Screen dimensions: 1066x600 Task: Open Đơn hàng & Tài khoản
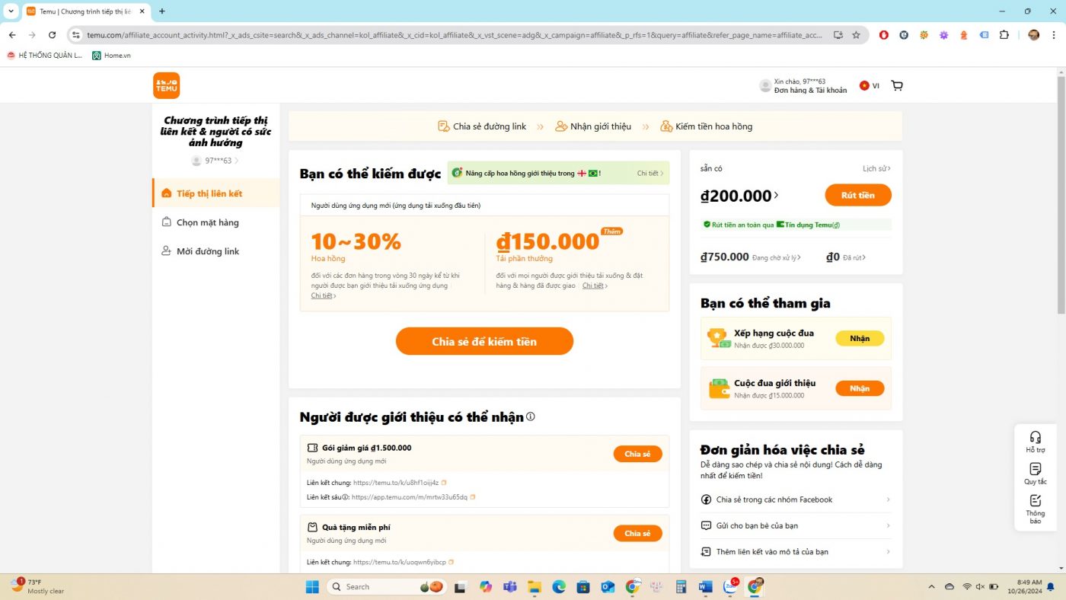[810, 90]
